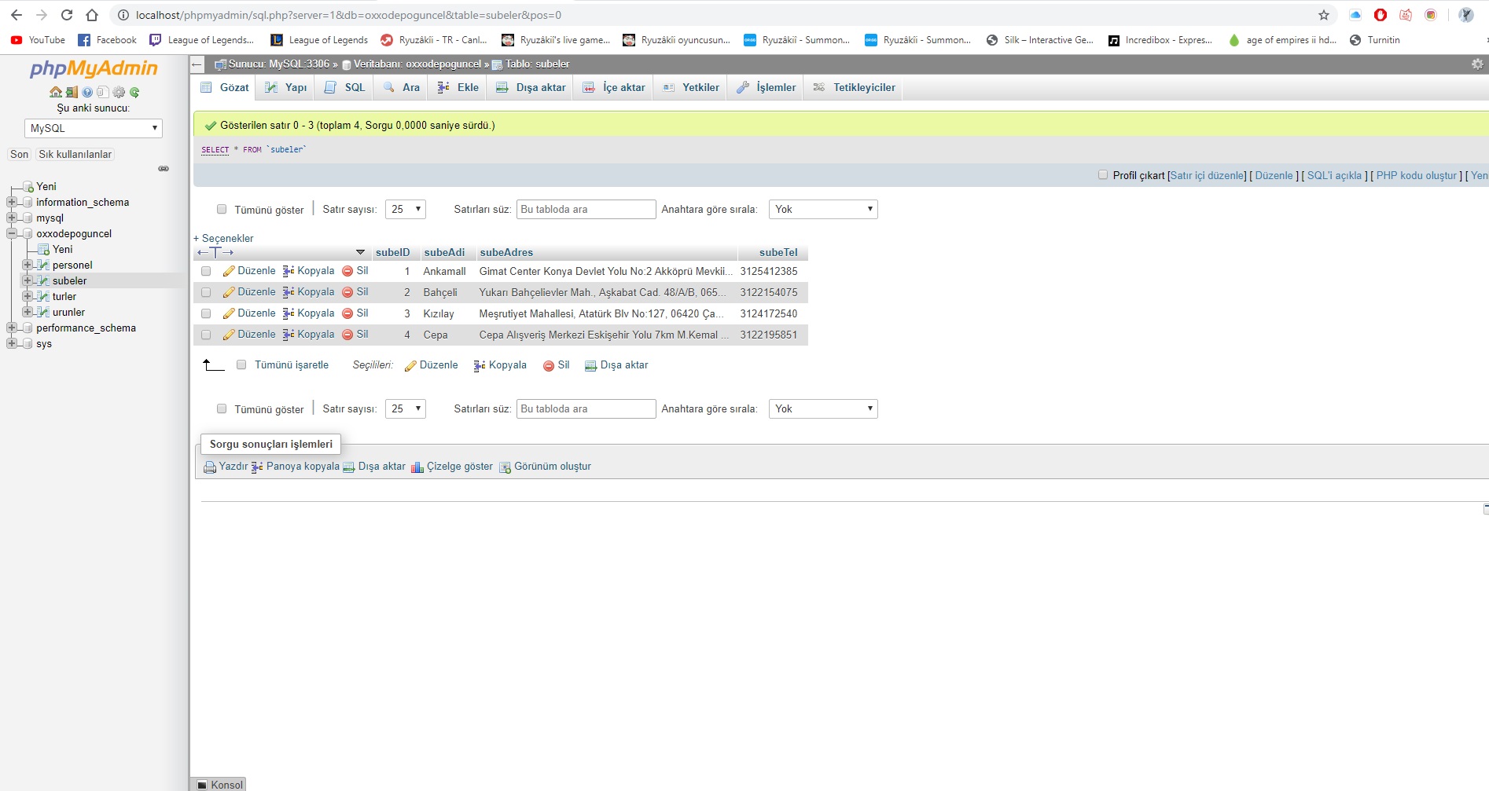Open the MySQL server dropdown
This screenshot has width=1489, height=791.
coord(94,128)
